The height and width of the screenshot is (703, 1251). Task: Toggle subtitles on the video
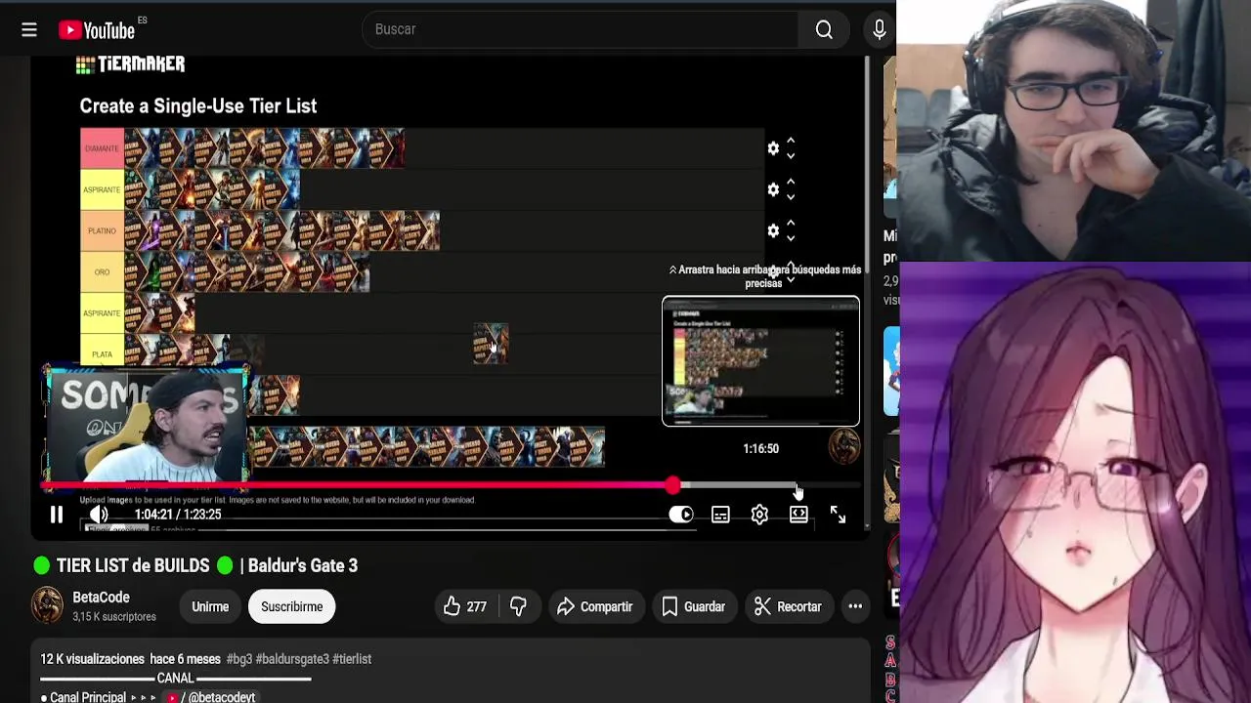pyautogui.click(x=720, y=515)
